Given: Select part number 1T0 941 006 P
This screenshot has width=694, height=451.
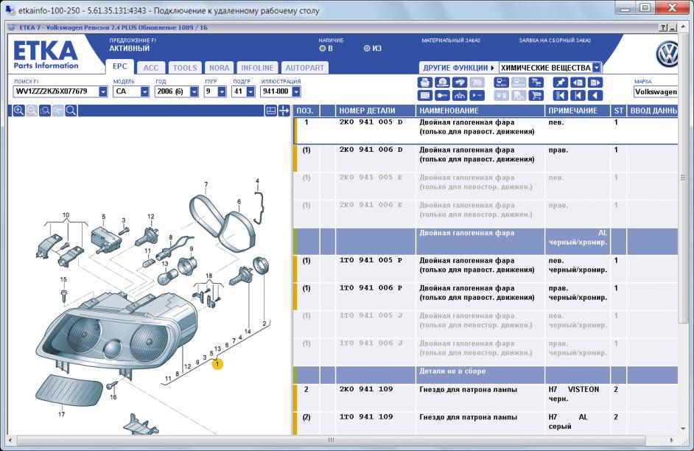Looking at the screenshot, I should pos(371,287).
